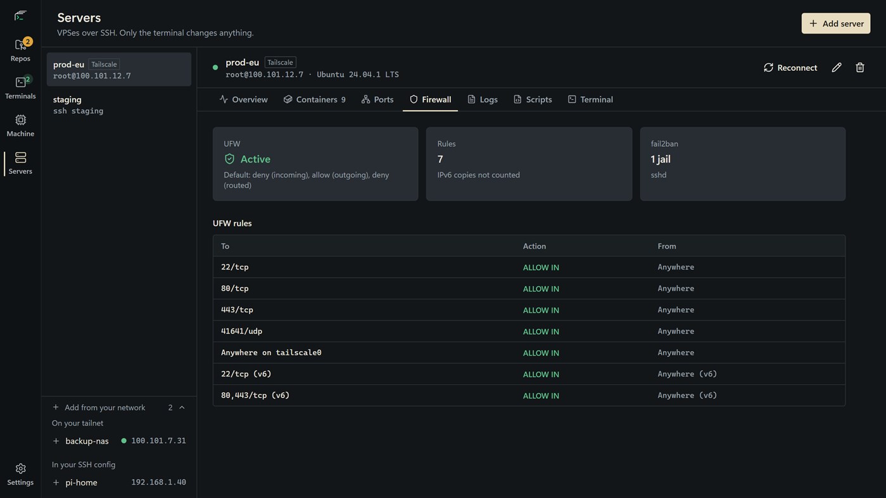Click the Add server button

(x=836, y=23)
